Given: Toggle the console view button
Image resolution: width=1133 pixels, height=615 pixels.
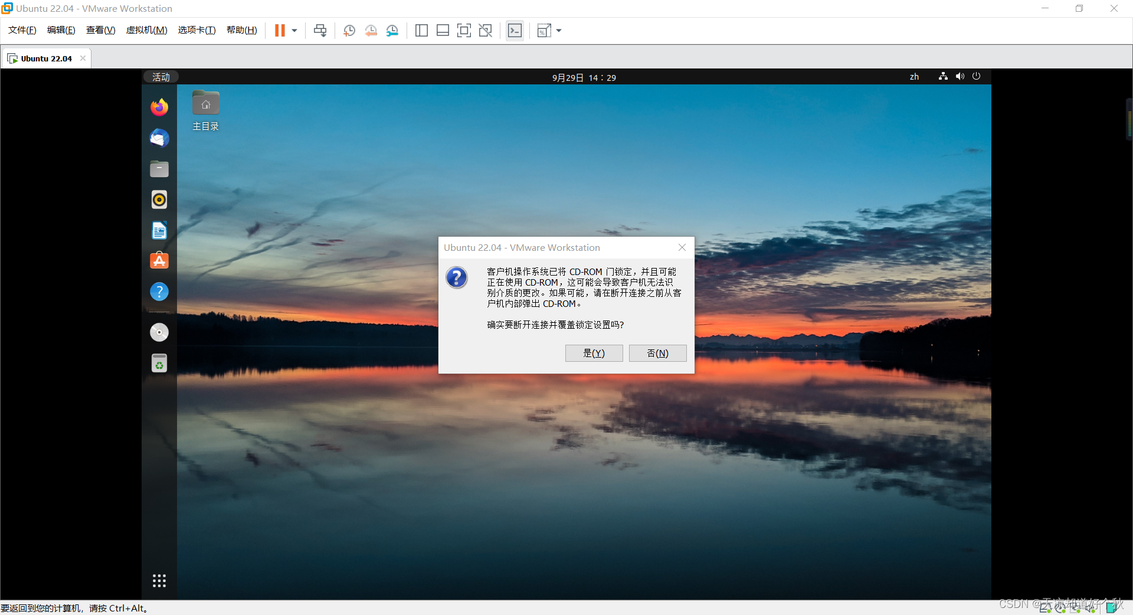Looking at the screenshot, I should (x=515, y=31).
